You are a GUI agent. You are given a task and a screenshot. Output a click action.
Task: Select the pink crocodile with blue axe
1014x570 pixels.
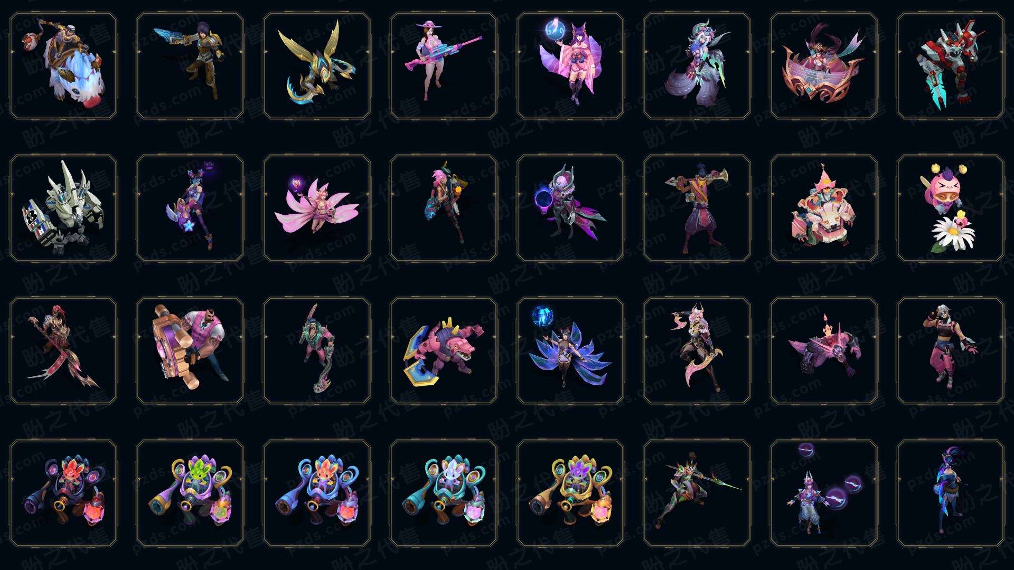pyautogui.click(x=444, y=350)
